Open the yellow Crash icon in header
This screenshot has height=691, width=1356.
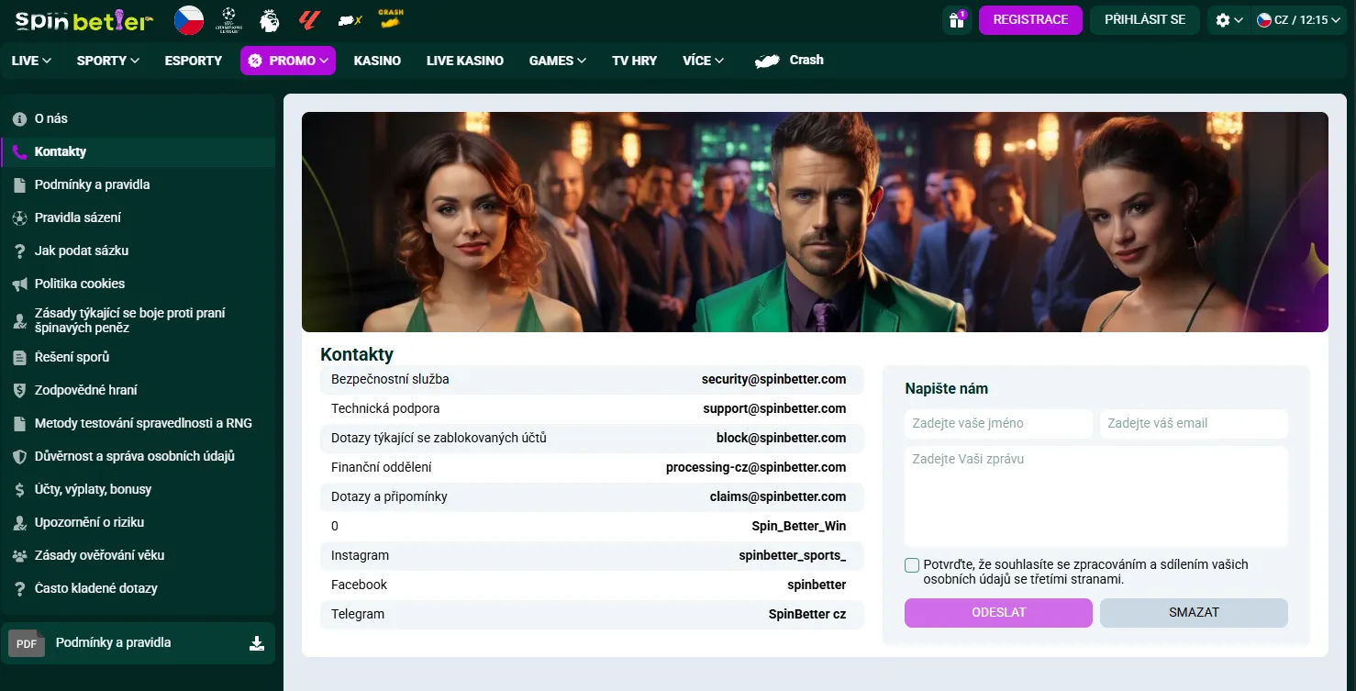point(391,19)
